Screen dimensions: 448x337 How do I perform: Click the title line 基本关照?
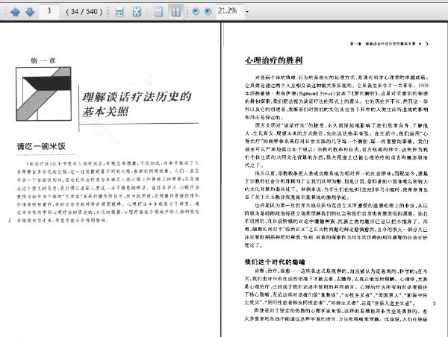[x=105, y=112]
